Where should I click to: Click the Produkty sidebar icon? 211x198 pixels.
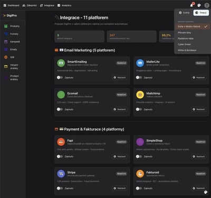6,26
